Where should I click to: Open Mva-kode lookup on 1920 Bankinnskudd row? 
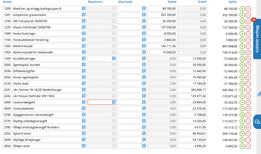(144, 46)
